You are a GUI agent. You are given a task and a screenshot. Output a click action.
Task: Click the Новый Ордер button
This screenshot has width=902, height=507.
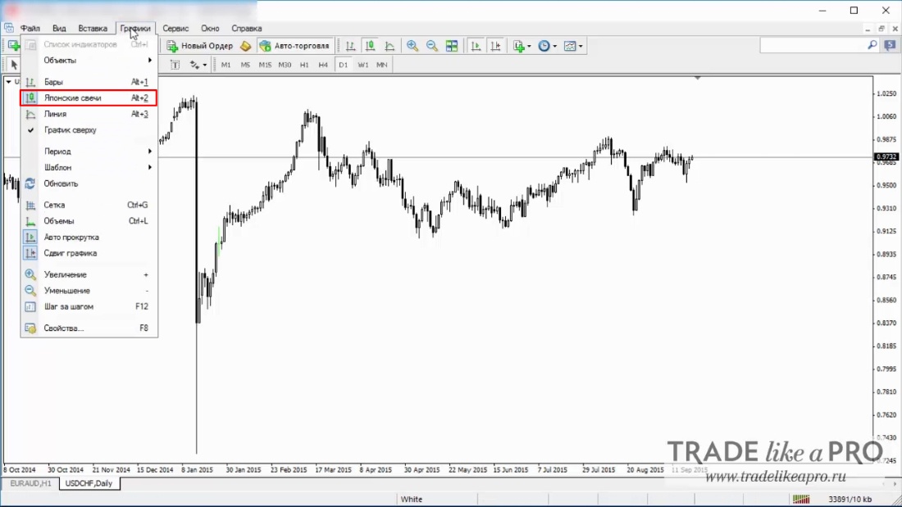[199, 46]
